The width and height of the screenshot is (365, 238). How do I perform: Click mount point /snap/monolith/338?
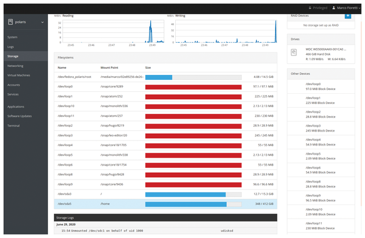coord(114,155)
